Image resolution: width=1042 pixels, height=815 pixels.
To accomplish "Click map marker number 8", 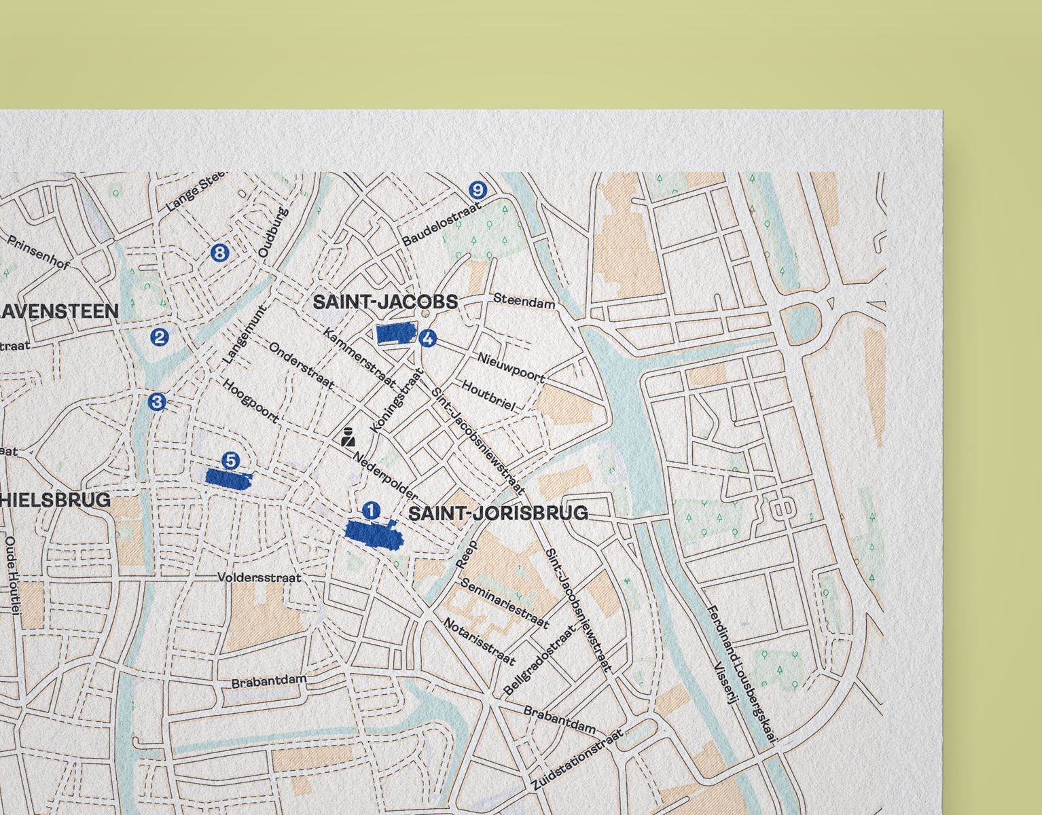I will pyautogui.click(x=219, y=253).
